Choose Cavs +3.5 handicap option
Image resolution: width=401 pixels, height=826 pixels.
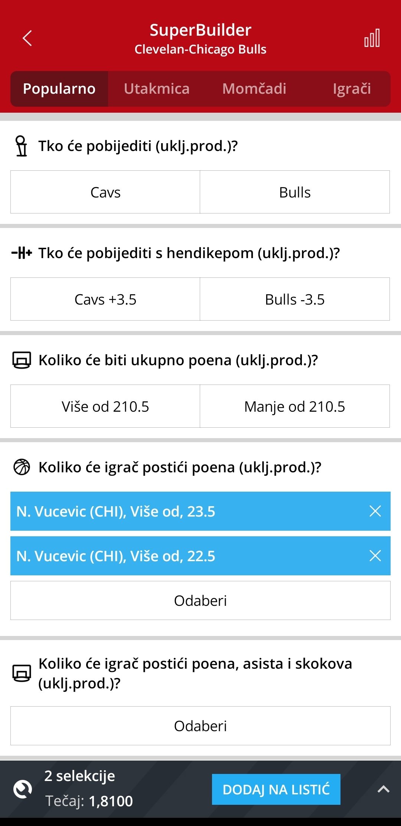click(105, 299)
